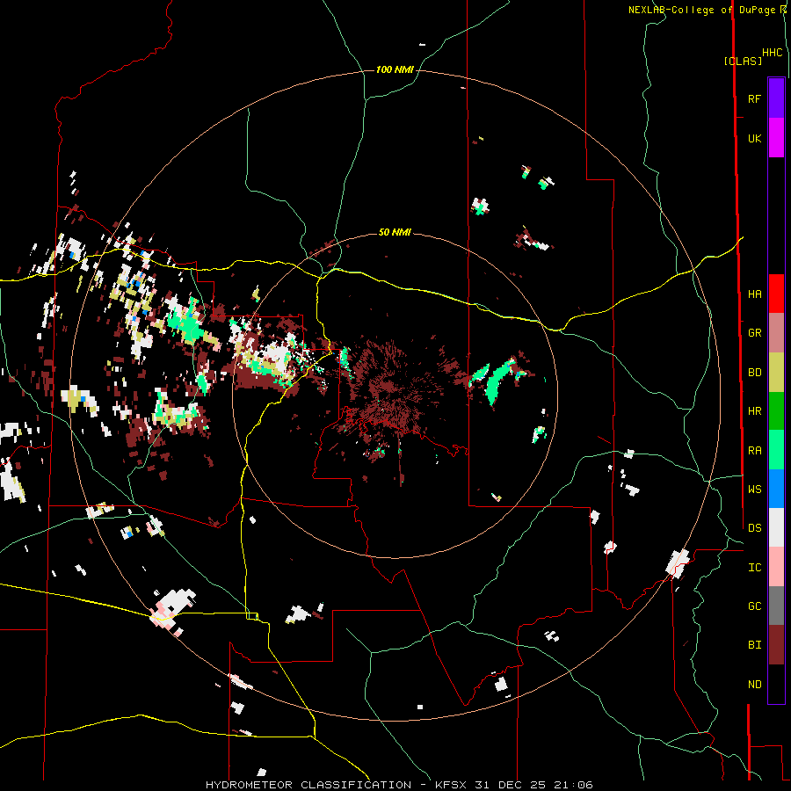Pick the mint green RA legend swatch
The image size is (791, 791).
tap(776, 450)
